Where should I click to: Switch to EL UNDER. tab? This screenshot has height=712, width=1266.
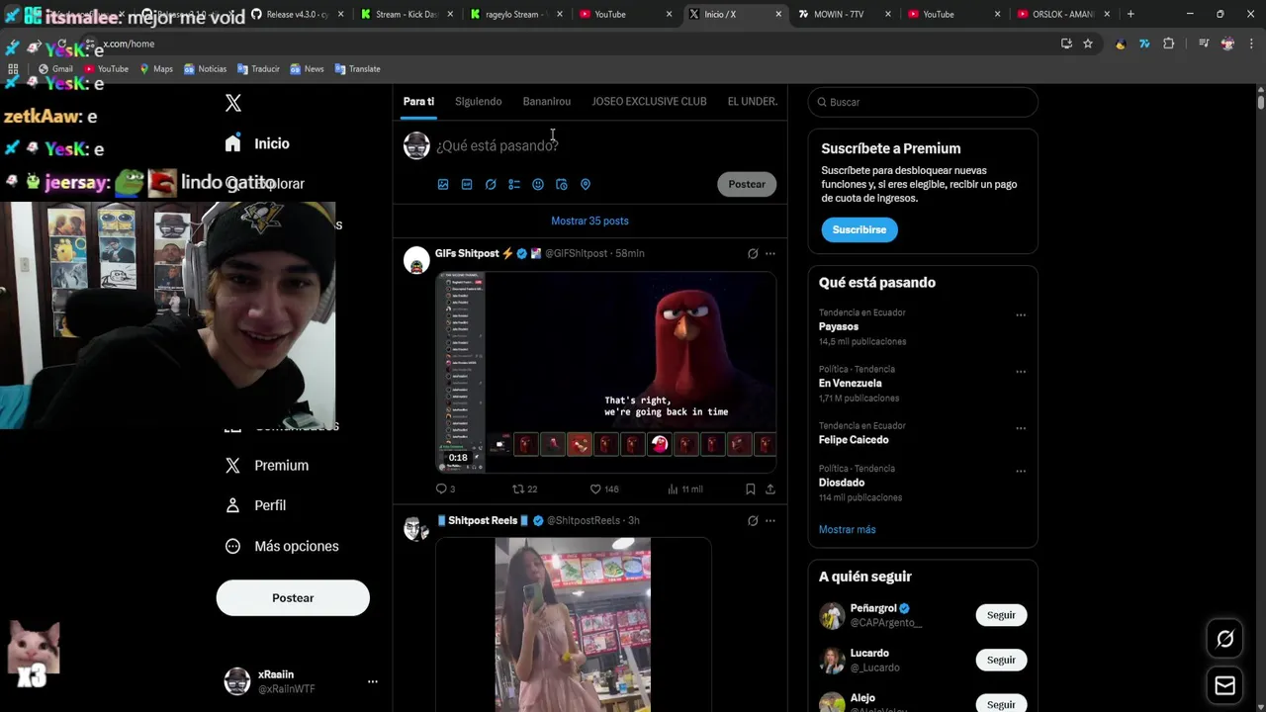click(753, 101)
